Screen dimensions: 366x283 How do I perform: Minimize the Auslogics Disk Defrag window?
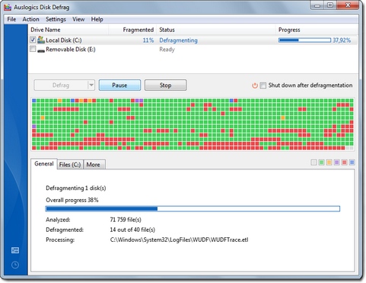317,5
